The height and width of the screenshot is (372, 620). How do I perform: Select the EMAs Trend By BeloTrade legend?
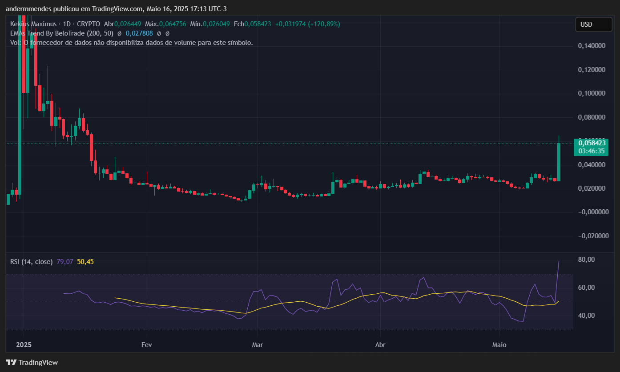coord(62,33)
